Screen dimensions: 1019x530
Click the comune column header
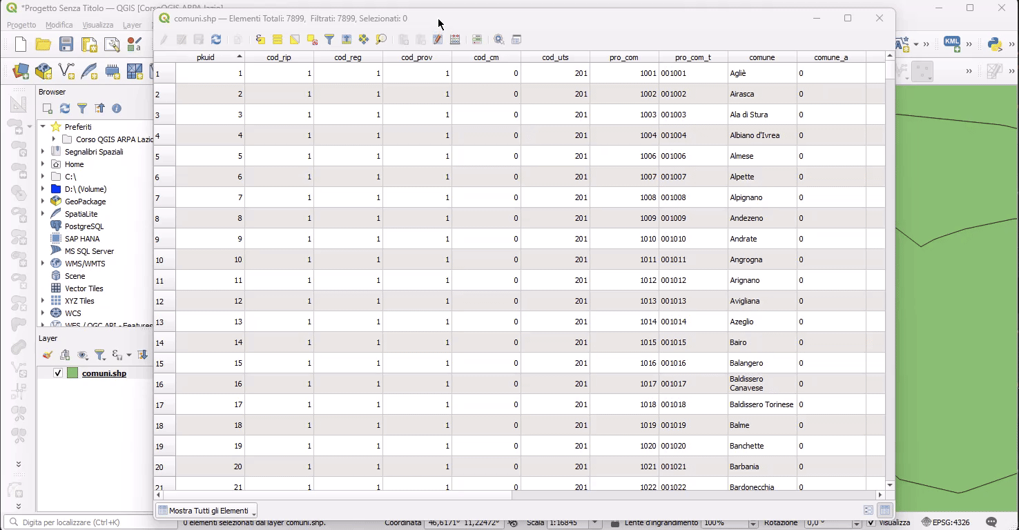click(x=762, y=57)
